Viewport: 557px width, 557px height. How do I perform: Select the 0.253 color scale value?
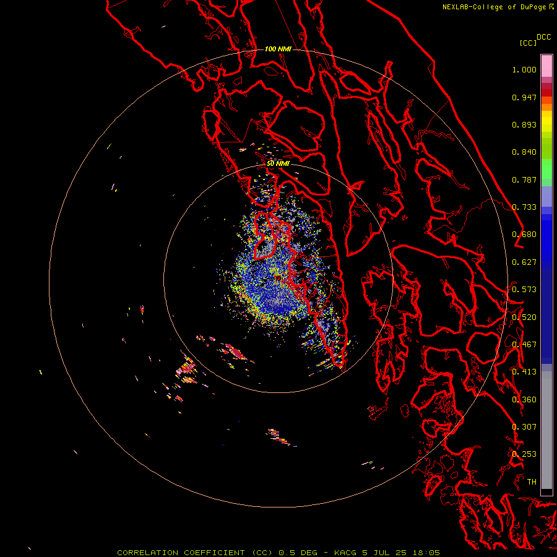(524, 454)
